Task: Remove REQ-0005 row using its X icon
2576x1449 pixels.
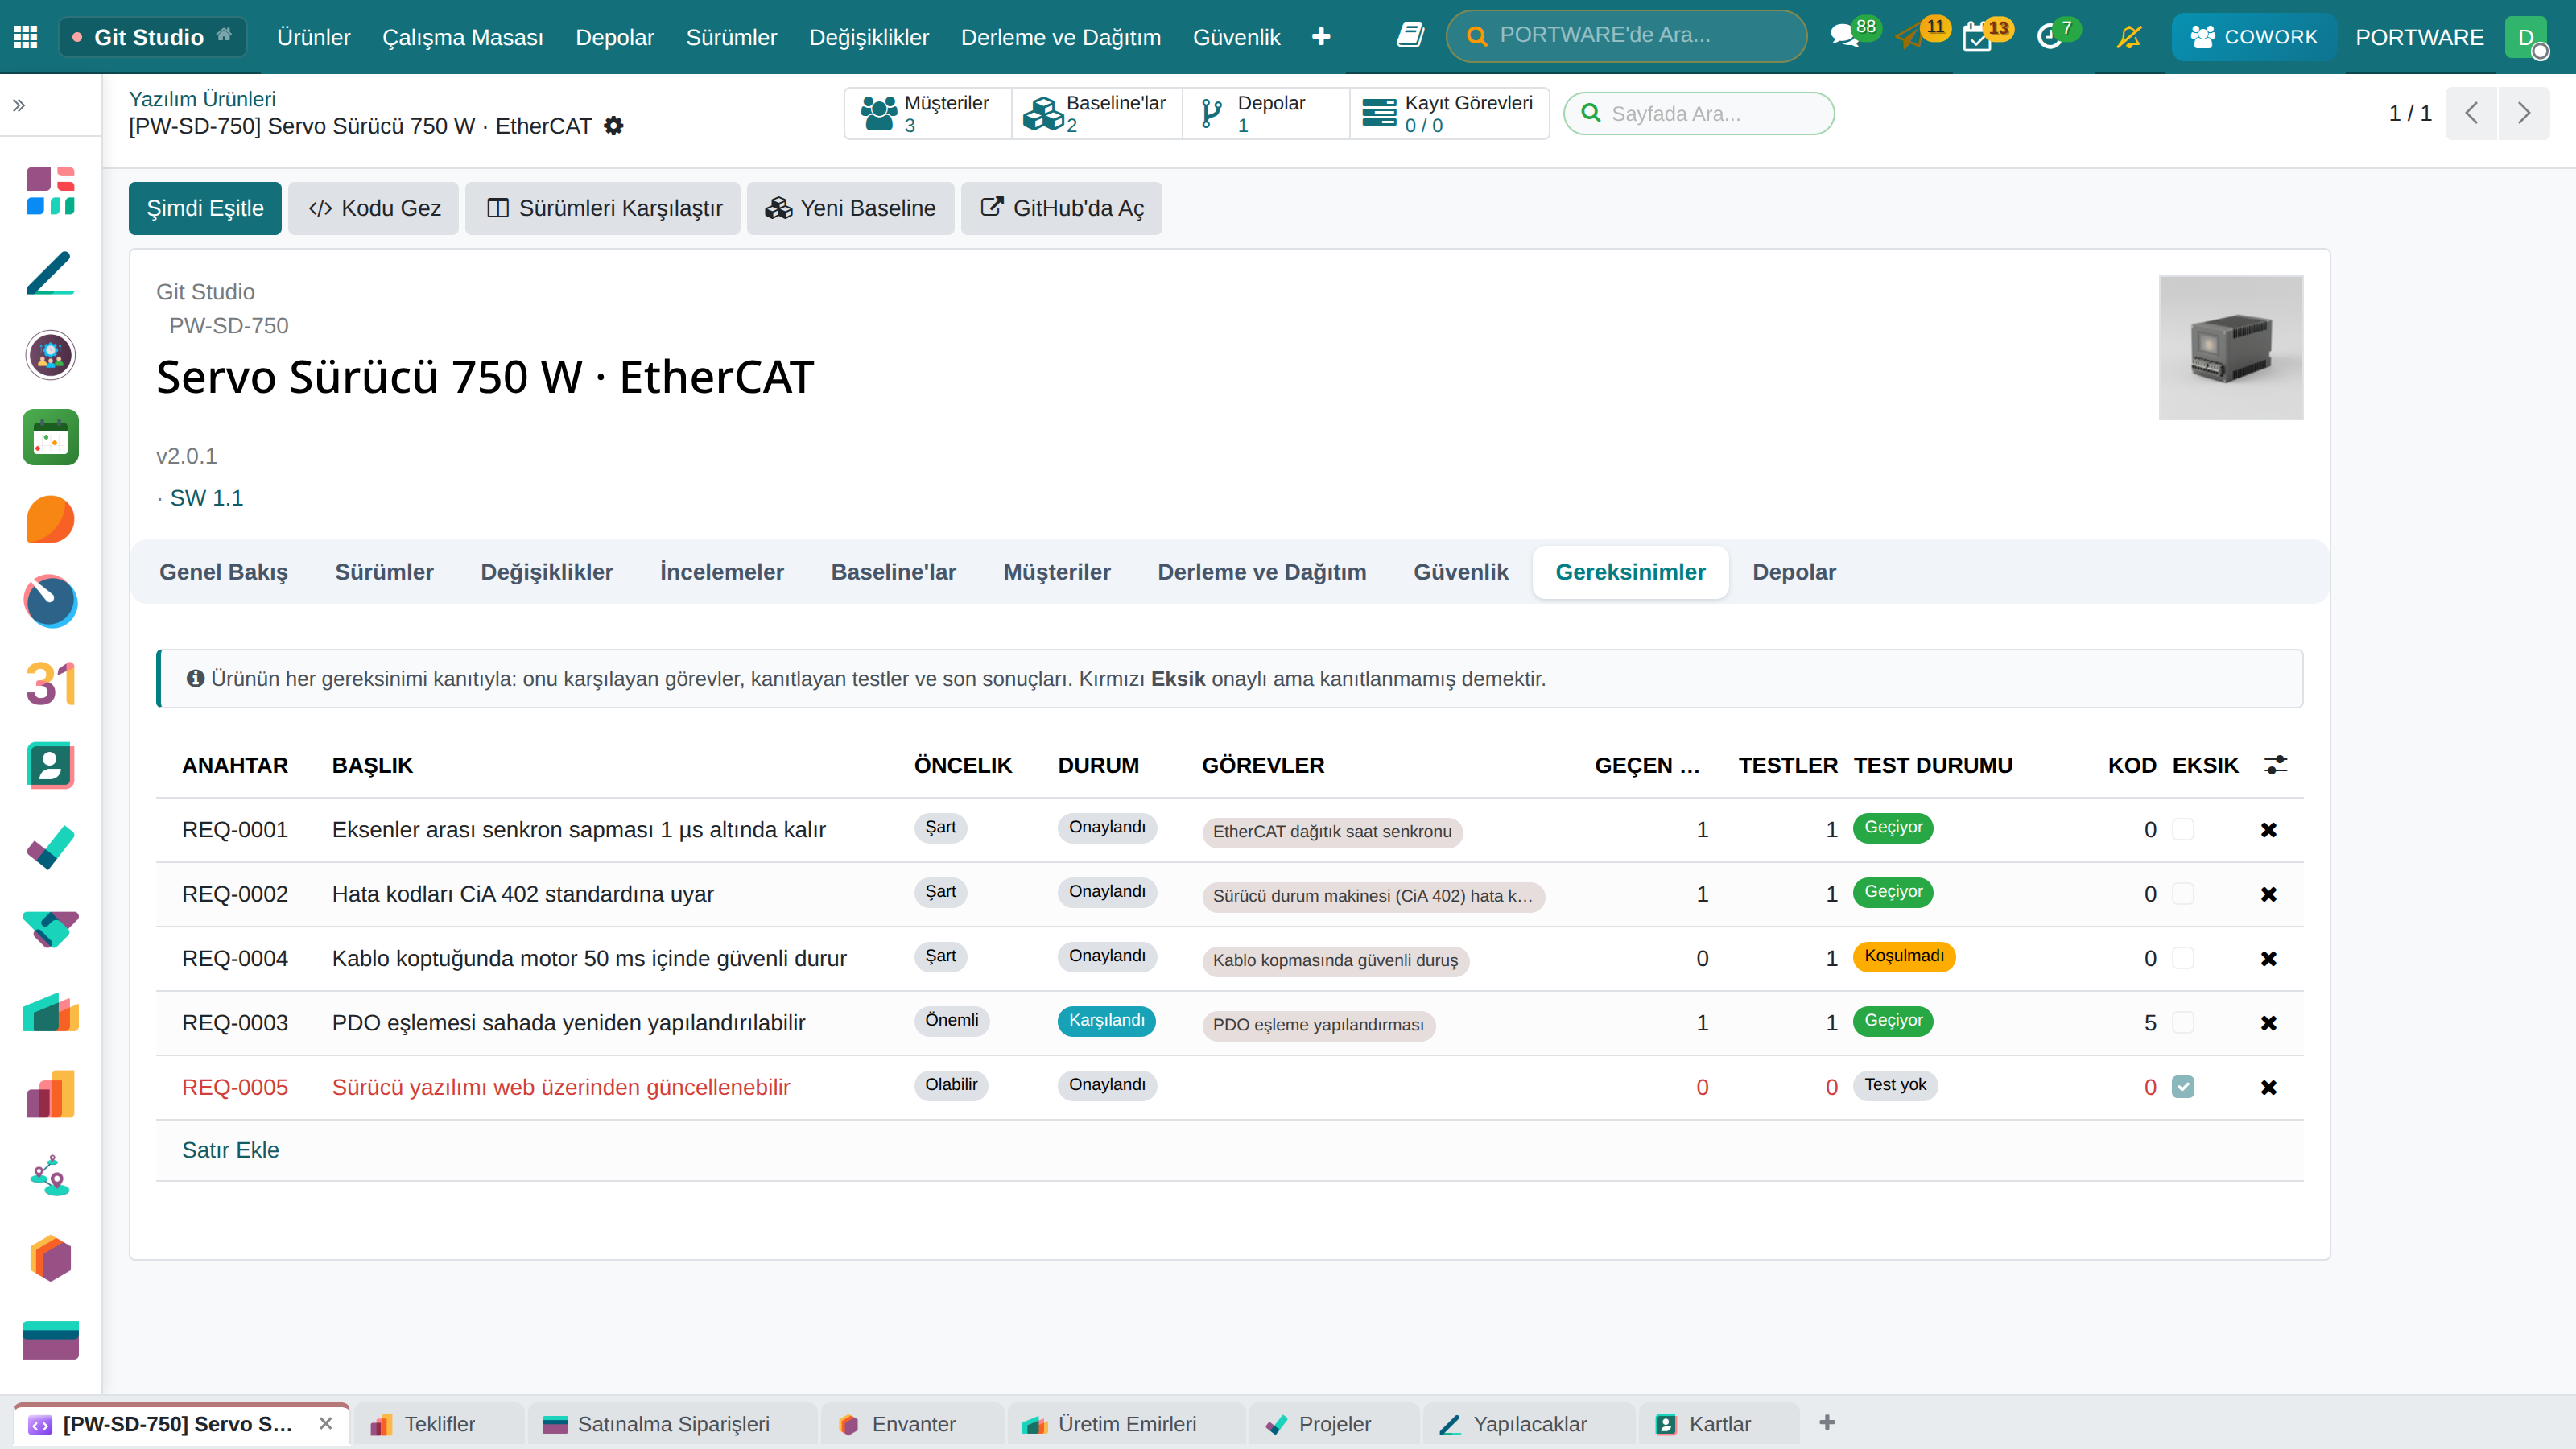Action: tap(2268, 1087)
